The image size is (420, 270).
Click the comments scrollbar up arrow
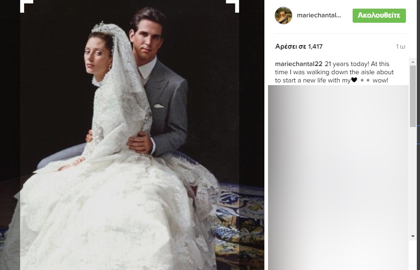413,62
